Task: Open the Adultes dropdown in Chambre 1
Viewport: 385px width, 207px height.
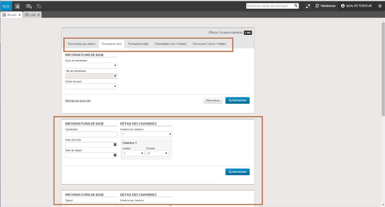Action: click(x=133, y=153)
